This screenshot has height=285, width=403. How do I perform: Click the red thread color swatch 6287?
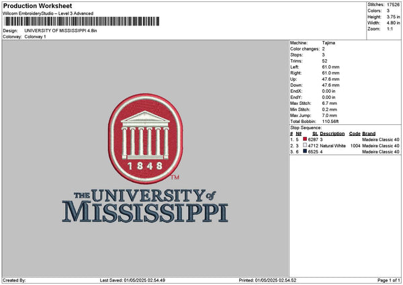point(305,139)
